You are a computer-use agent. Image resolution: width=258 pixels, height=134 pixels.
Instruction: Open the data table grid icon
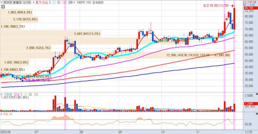point(3,7)
